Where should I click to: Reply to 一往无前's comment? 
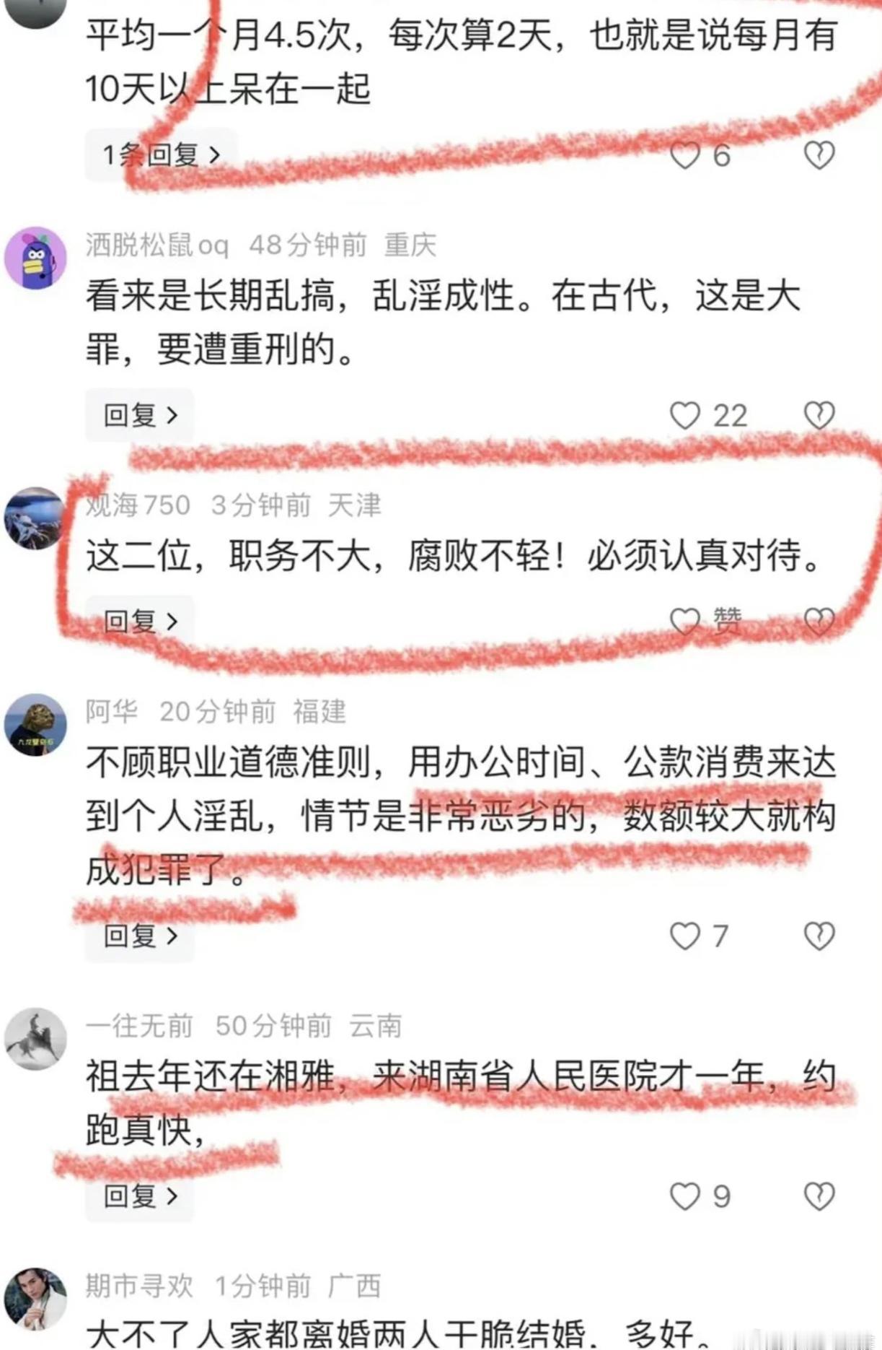click(x=140, y=1196)
